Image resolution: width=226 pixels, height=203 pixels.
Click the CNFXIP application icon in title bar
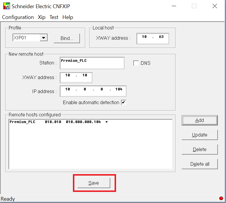pos(6,6)
